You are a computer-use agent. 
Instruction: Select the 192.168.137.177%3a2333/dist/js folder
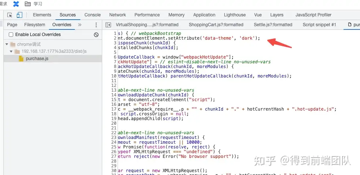click(53, 51)
